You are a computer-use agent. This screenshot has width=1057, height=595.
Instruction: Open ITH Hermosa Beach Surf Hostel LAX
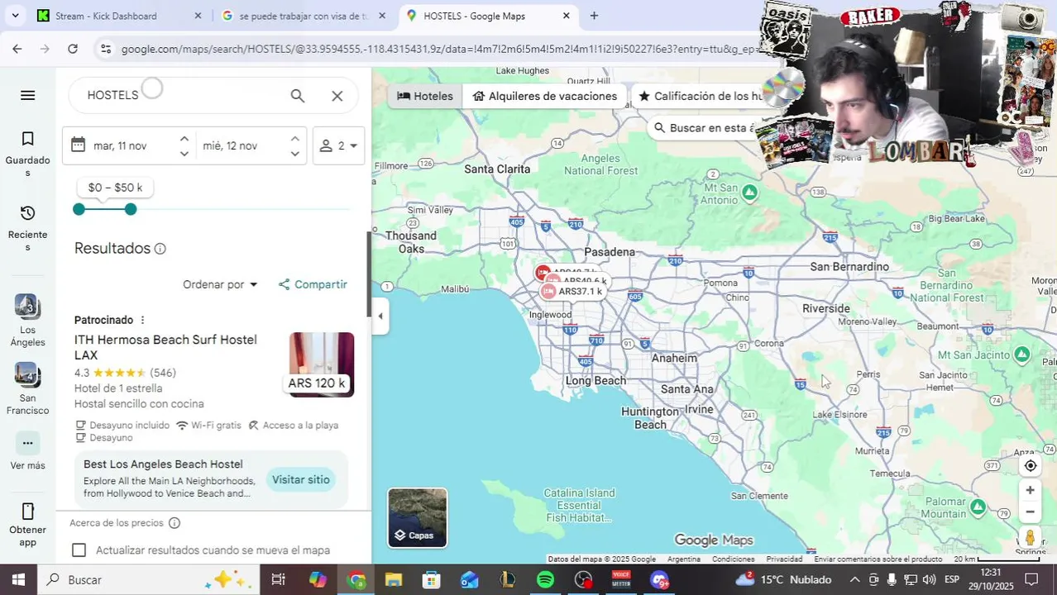point(165,347)
